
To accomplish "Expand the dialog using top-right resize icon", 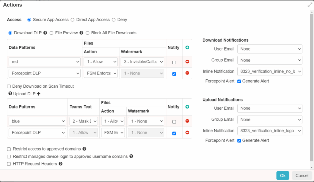I will [x=310, y=5].
